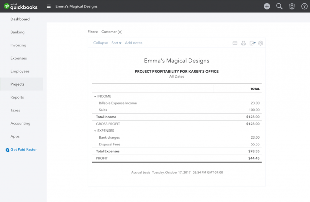Viewport: 310px width, 202px height.
Task: Click the QuickBooks logo
Action: [x=21, y=6]
